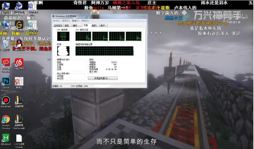Open the 选项(O) menu in Task Manager
Screen dimensions: 254x149
66,21
